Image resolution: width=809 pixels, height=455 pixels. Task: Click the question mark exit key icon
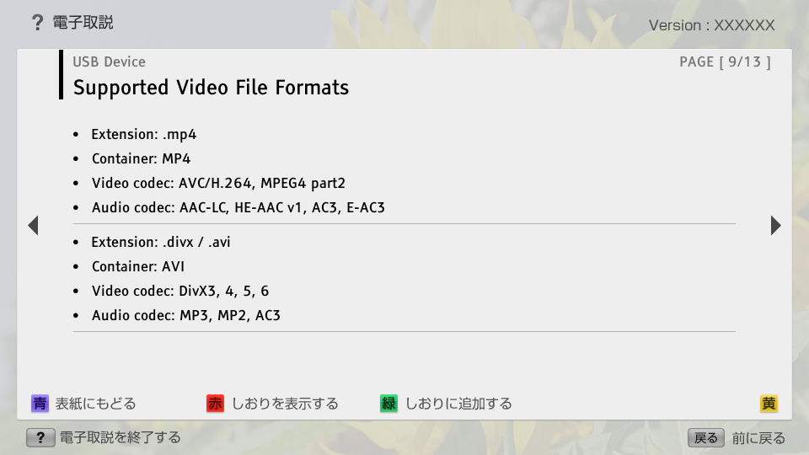click(40, 437)
